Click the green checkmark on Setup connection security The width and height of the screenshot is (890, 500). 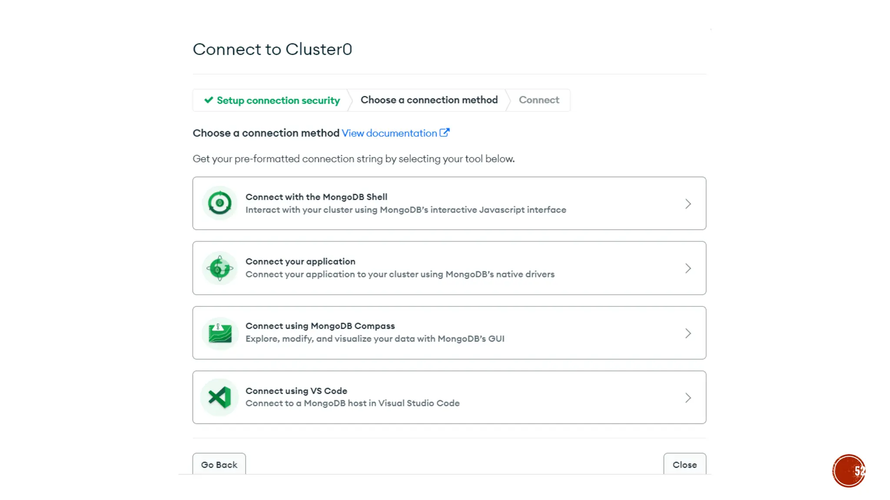point(209,100)
